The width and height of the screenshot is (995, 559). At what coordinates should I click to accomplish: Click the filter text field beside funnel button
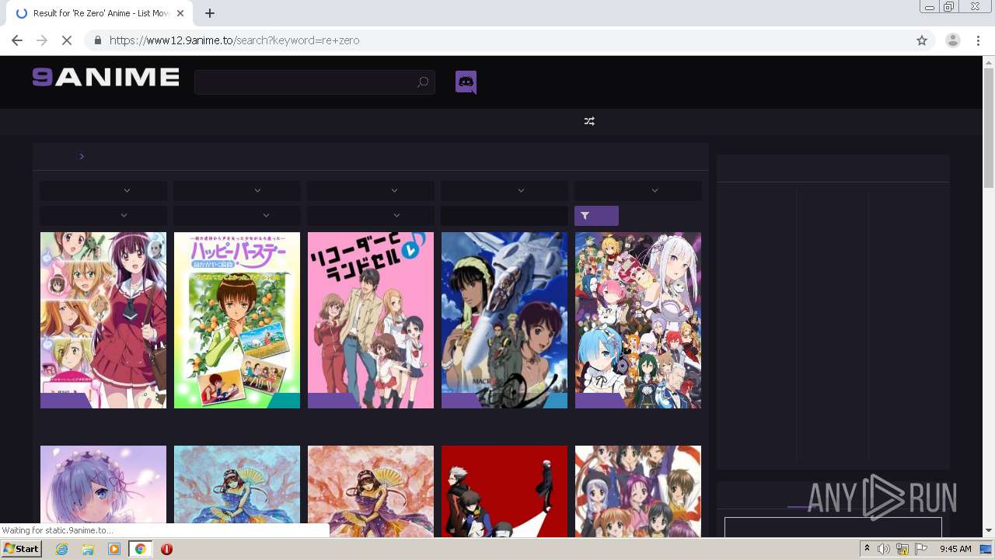[504, 215]
